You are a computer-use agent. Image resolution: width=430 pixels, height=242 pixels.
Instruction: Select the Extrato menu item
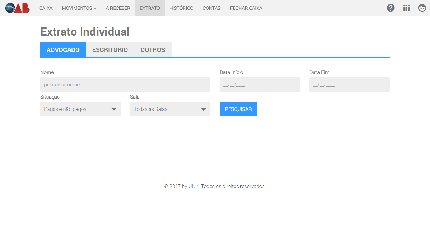pos(150,8)
